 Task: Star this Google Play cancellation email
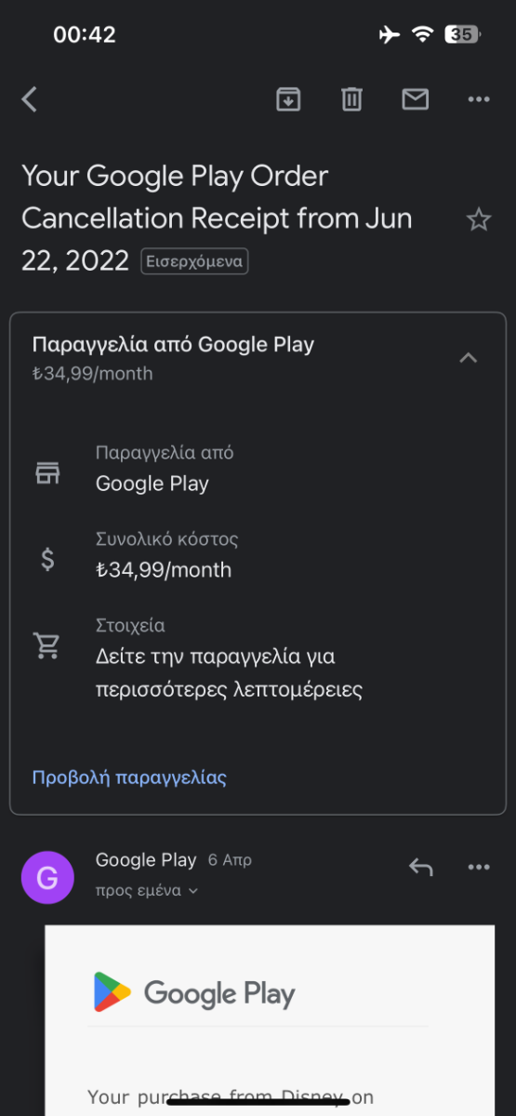[478, 219]
